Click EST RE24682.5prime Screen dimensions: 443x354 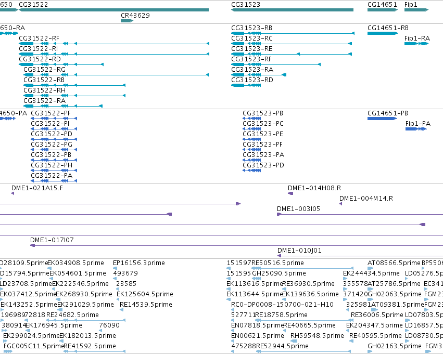[72, 315]
